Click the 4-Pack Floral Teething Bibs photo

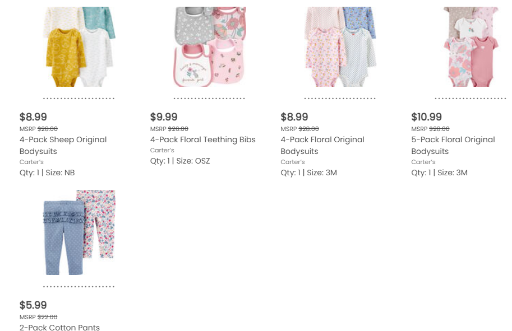[x=209, y=46]
